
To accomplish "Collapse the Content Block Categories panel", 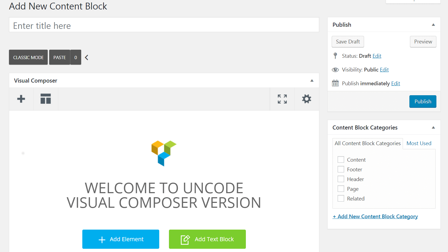I will coord(433,127).
